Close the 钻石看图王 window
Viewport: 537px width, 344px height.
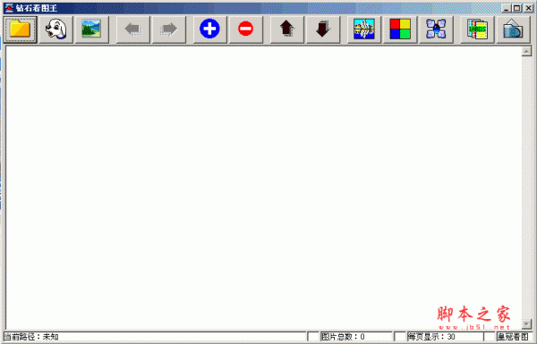coord(528,8)
